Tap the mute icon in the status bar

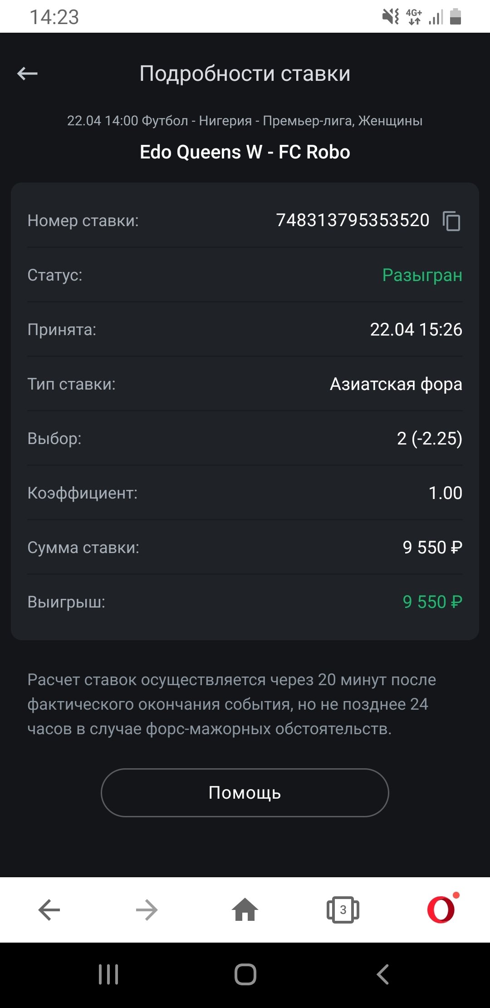pyautogui.click(x=390, y=17)
